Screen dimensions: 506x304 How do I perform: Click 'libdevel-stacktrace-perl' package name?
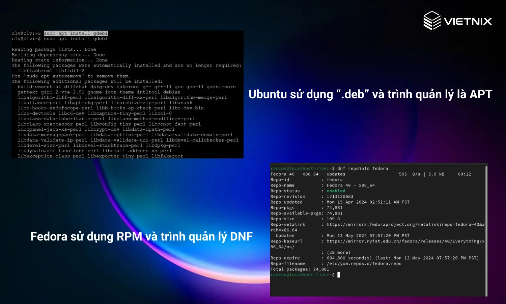click(108, 146)
